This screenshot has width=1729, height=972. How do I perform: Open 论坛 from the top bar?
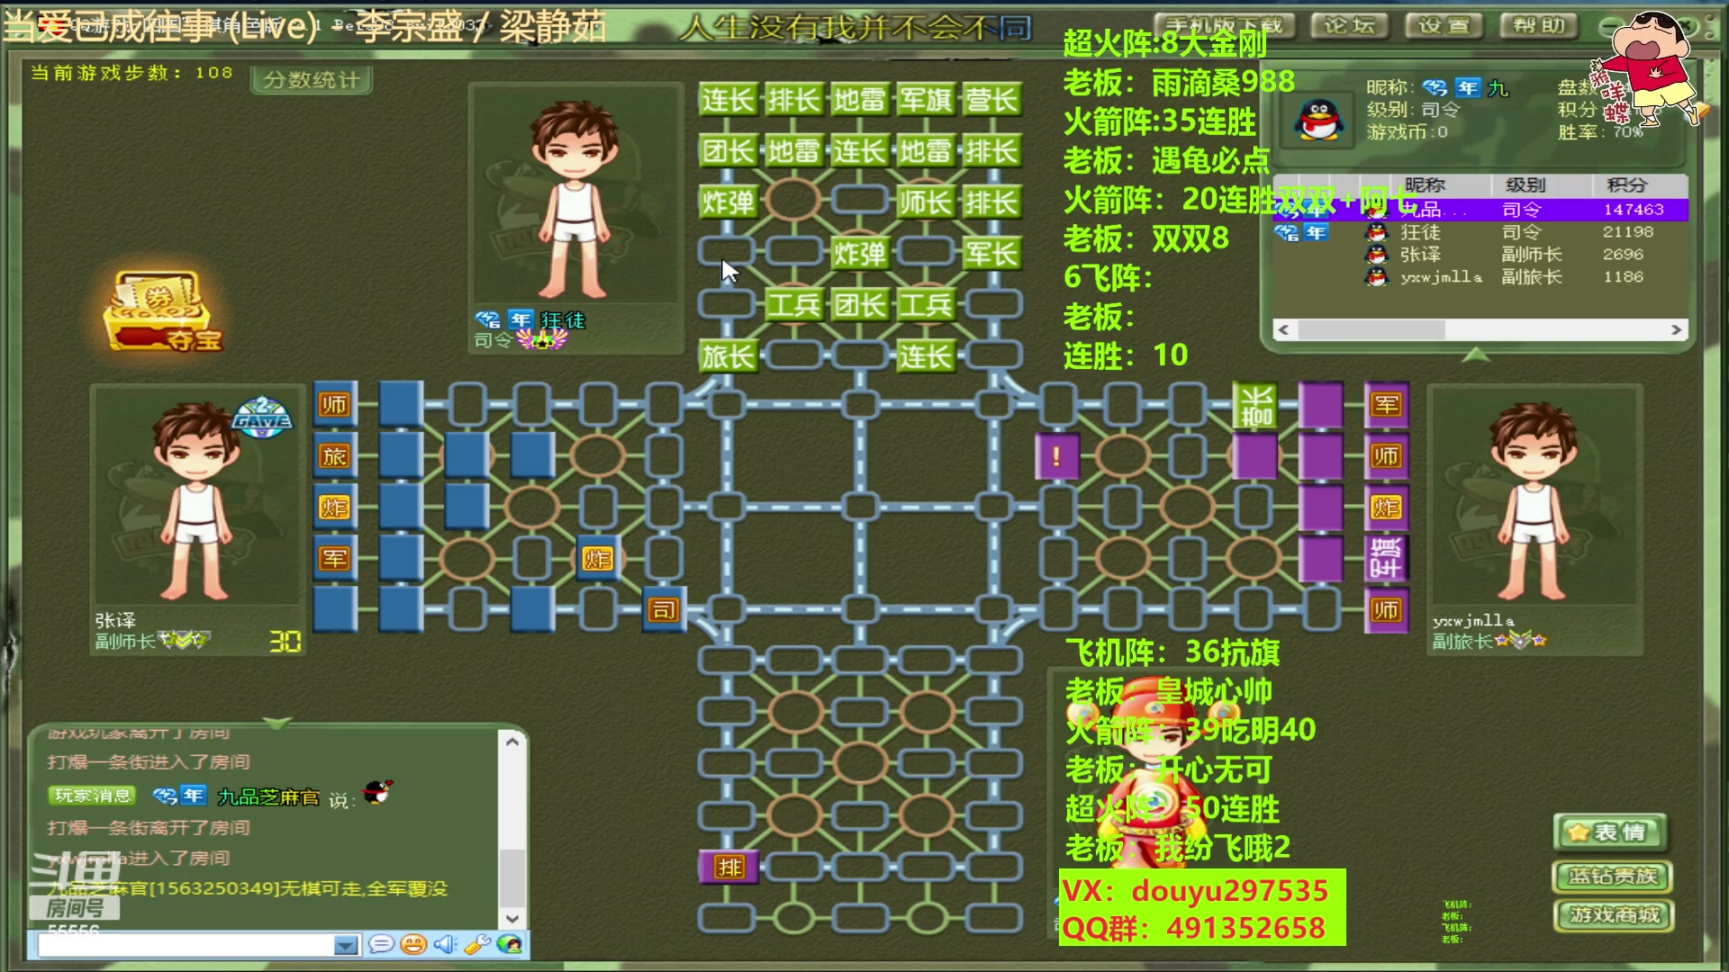click(x=1349, y=26)
